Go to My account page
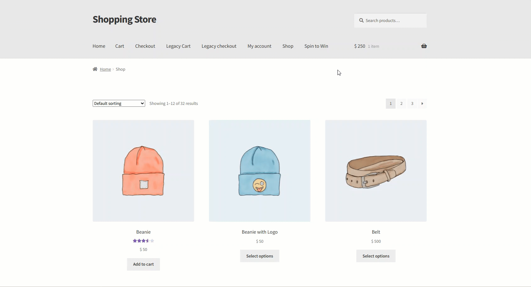531x287 pixels. pyautogui.click(x=259, y=46)
